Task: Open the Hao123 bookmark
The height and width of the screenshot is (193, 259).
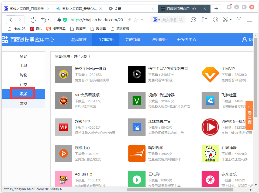Action: [x=17, y=29]
